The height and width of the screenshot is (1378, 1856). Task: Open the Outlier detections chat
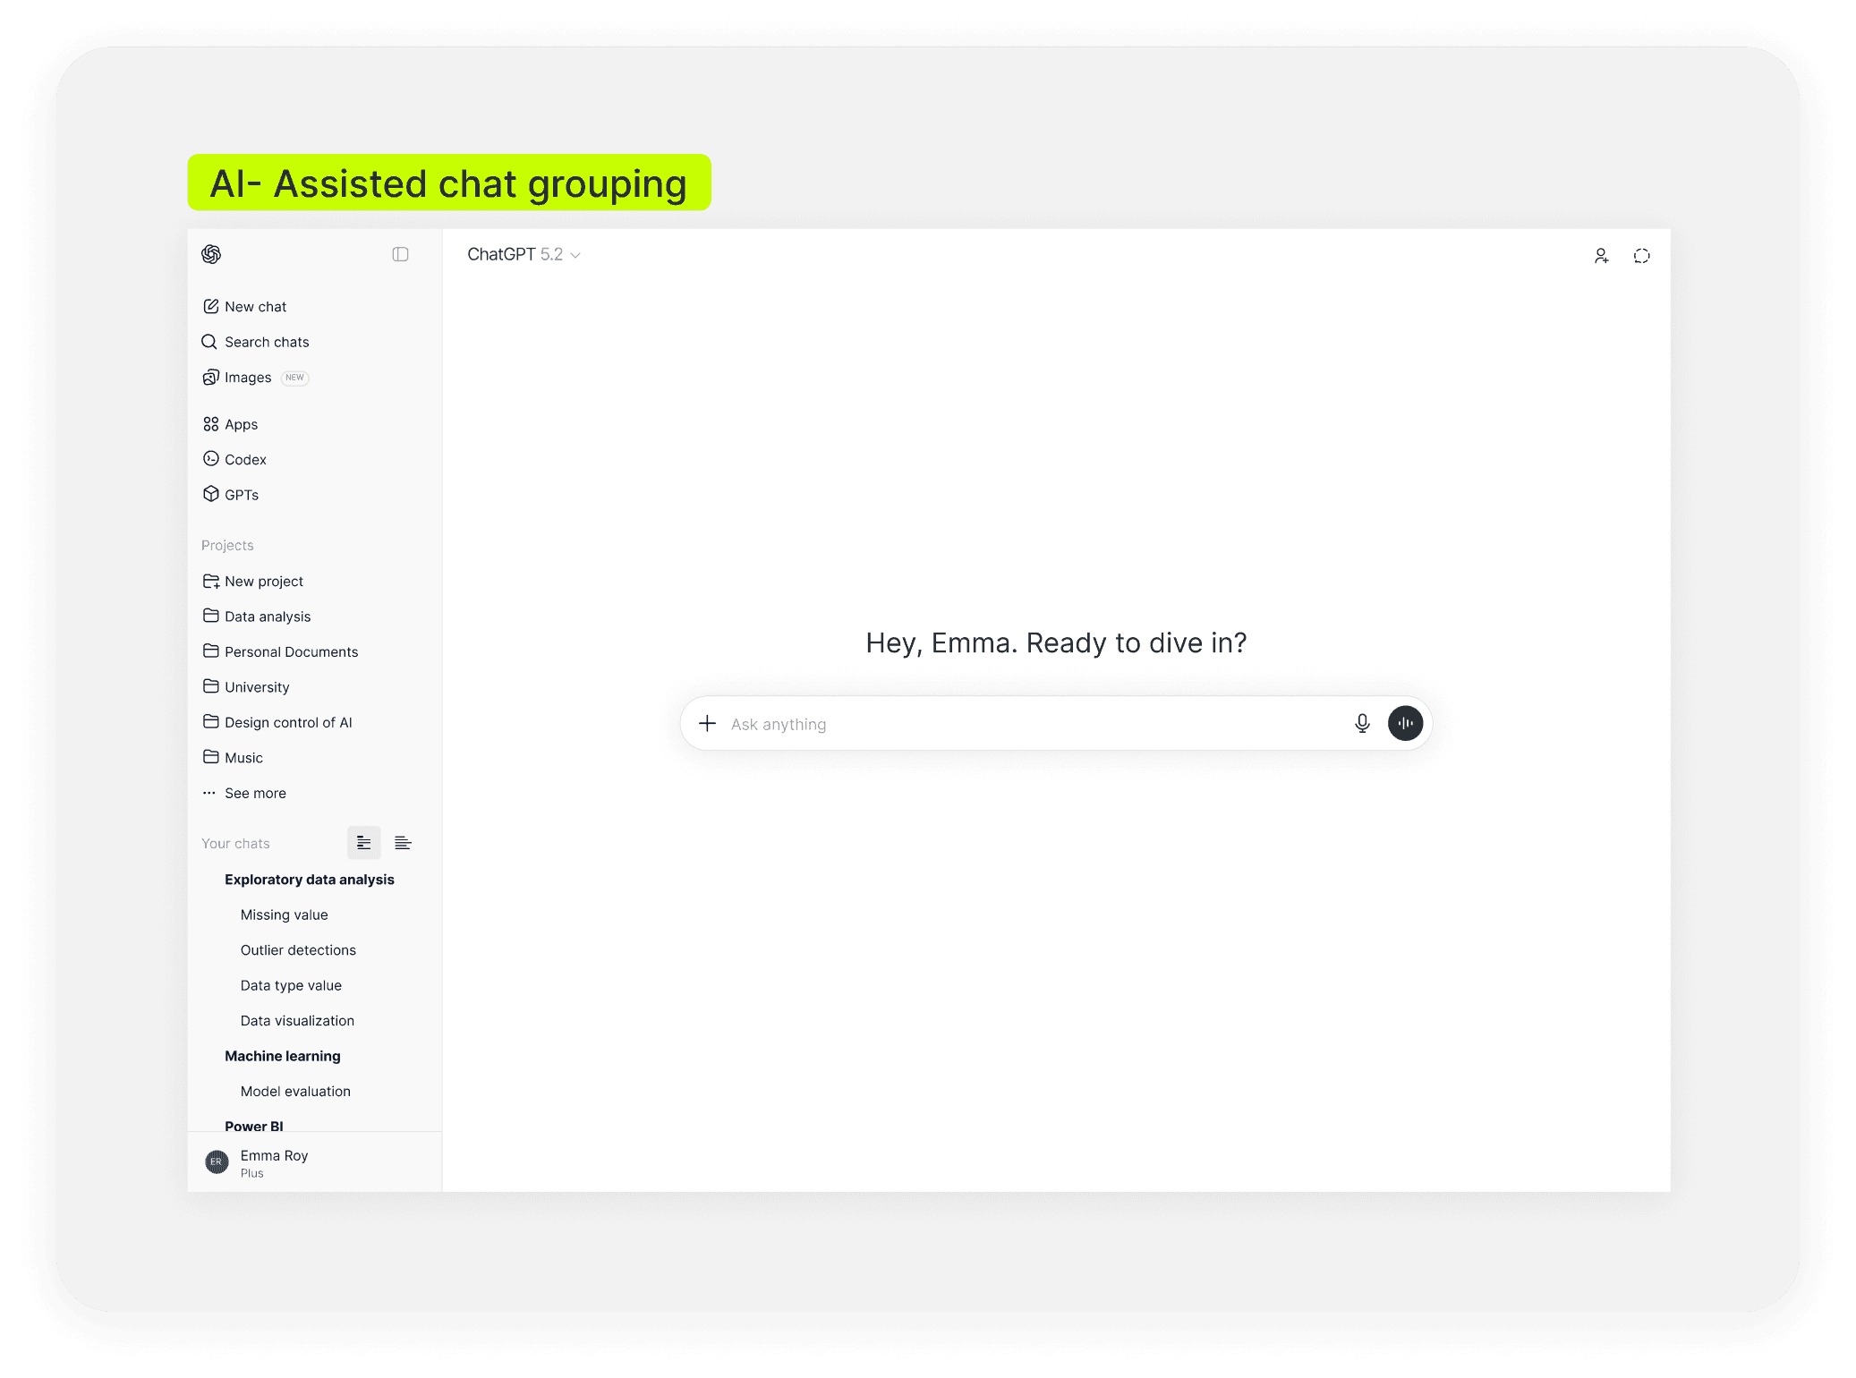click(298, 950)
